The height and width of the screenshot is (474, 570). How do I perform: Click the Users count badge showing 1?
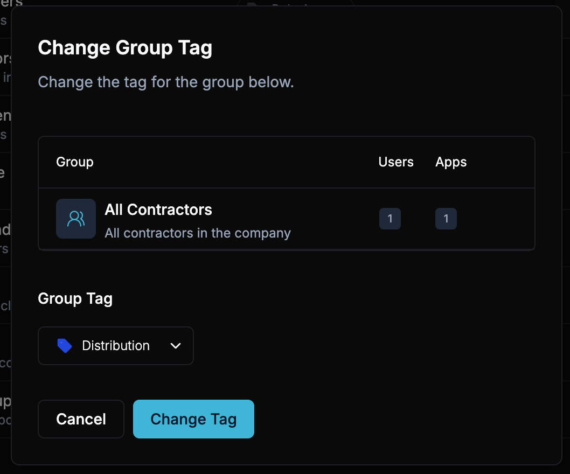(x=390, y=219)
